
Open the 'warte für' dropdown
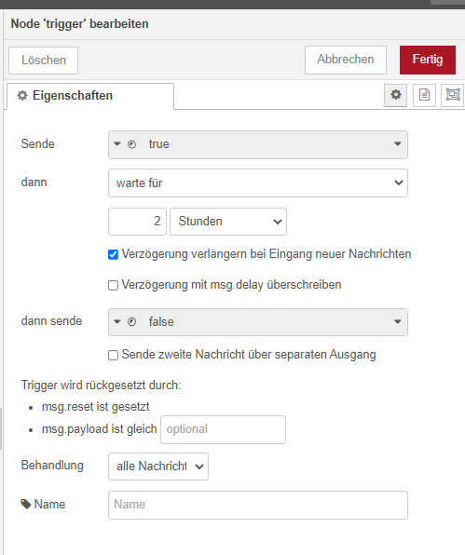[x=258, y=183]
